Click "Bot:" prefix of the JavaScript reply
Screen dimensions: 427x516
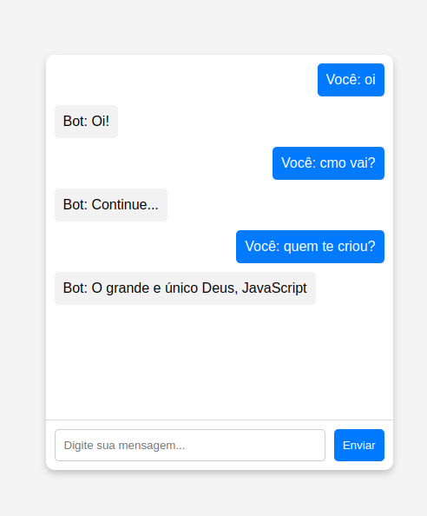(76, 288)
